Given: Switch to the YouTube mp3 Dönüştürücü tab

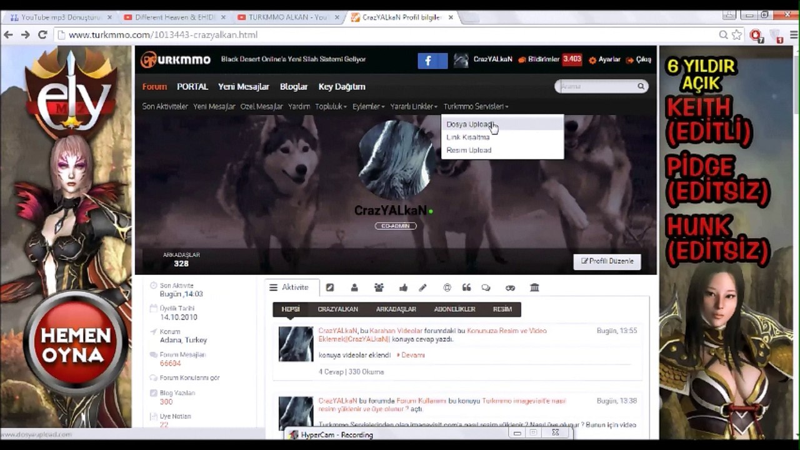Looking at the screenshot, I should [x=59, y=17].
